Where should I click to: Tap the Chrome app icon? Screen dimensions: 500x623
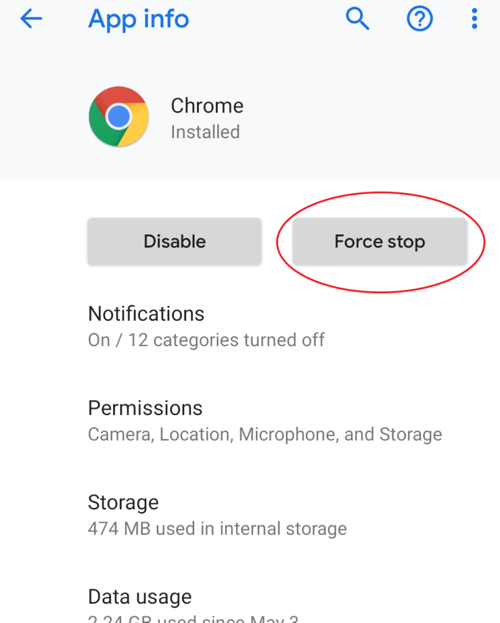[x=119, y=116]
